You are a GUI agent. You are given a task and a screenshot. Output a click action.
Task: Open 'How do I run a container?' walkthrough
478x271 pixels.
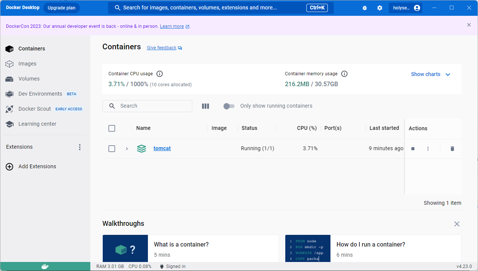point(373,248)
